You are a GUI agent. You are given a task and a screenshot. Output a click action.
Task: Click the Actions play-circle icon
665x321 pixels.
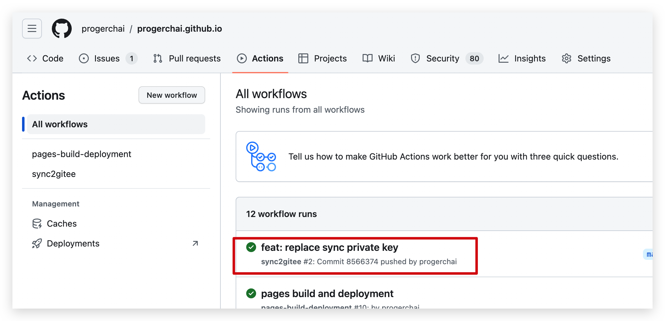[242, 58]
